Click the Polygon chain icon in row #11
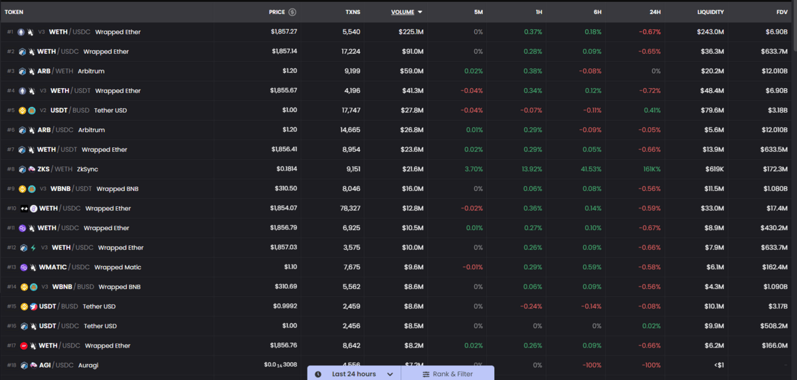This screenshot has height=380, width=797. 22,228
